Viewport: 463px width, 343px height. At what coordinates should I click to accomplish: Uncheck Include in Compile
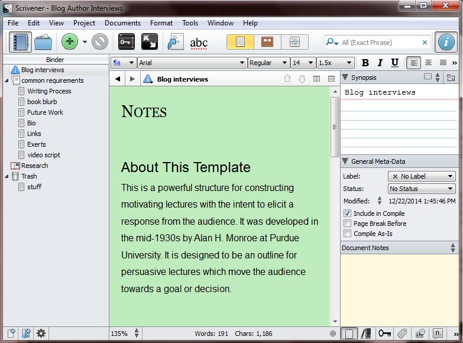(347, 213)
